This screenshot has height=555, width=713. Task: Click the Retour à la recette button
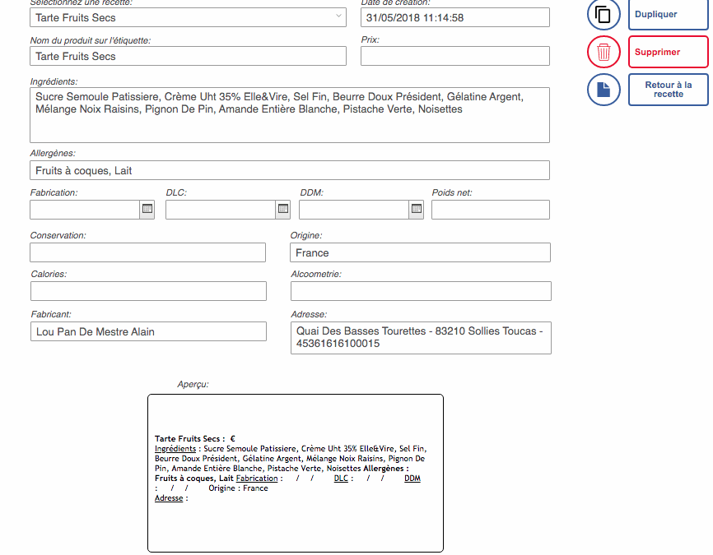point(668,90)
